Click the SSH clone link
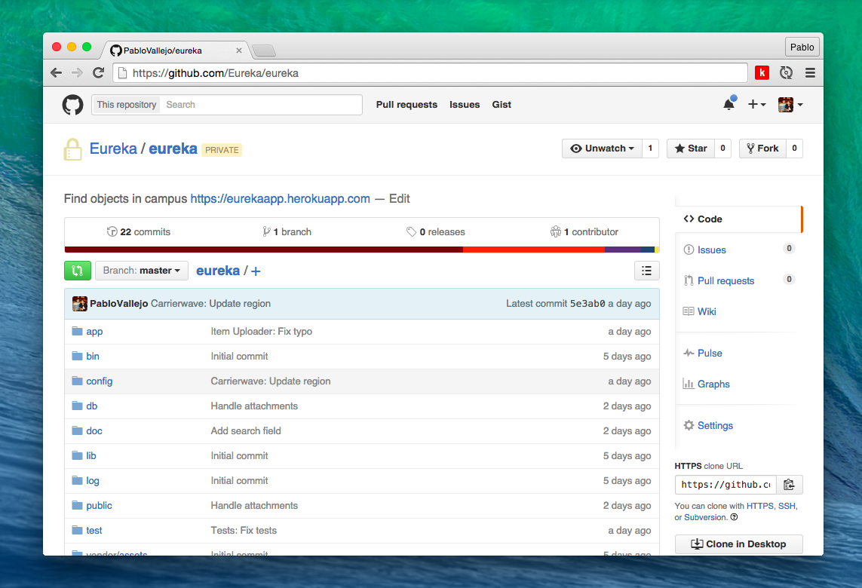Image resolution: width=862 pixels, height=588 pixels. coord(787,506)
